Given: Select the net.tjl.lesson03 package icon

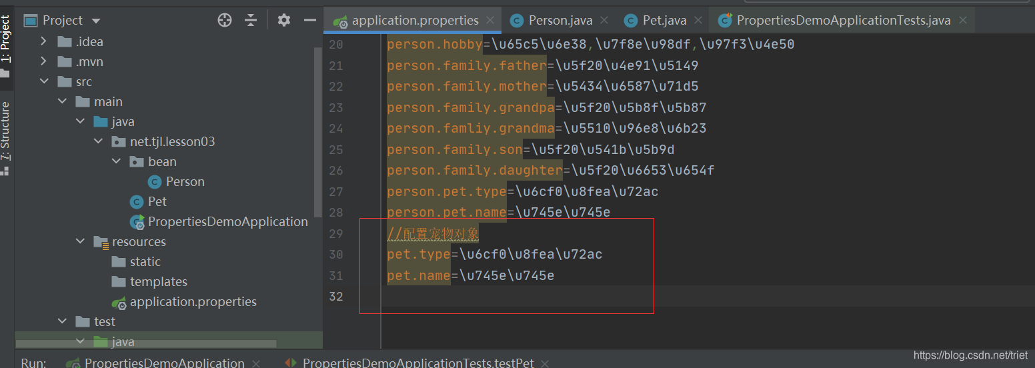Looking at the screenshot, I should coord(119,141).
